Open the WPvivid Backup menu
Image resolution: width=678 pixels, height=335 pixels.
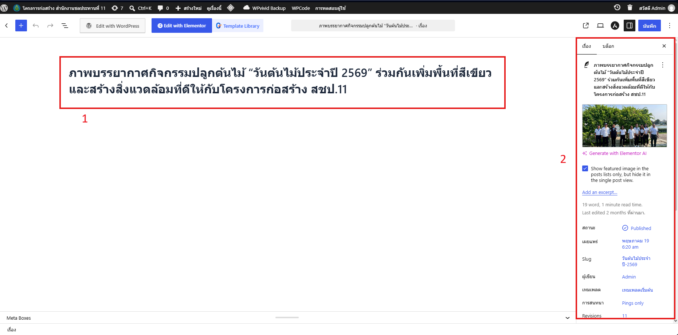[264, 8]
